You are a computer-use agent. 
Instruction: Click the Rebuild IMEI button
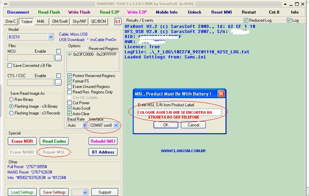103,141
